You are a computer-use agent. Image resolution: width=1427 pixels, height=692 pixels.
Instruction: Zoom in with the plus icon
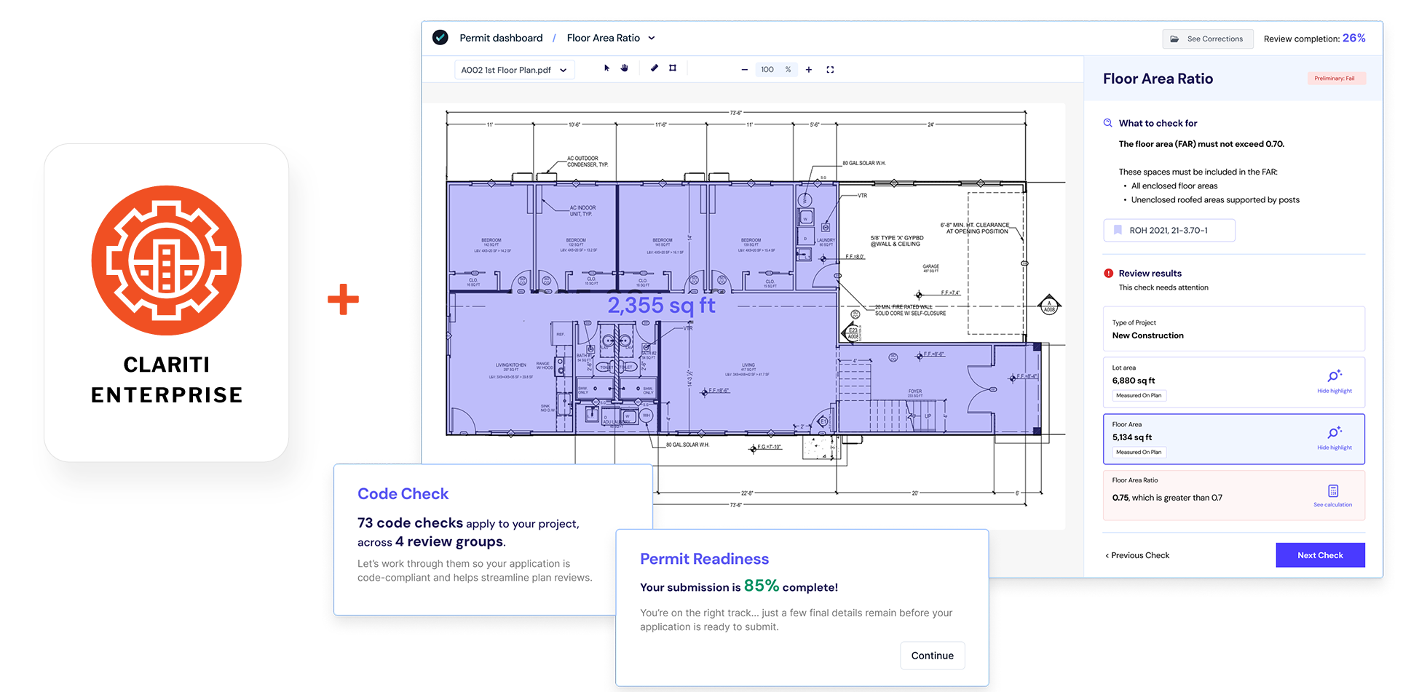(x=809, y=70)
